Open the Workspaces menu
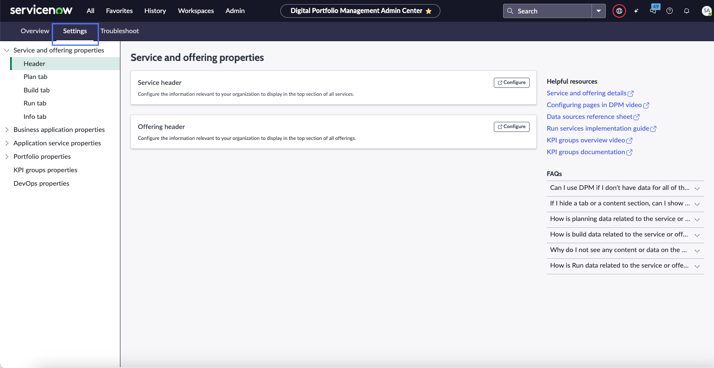The image size is (714, 368). point(196,11)
